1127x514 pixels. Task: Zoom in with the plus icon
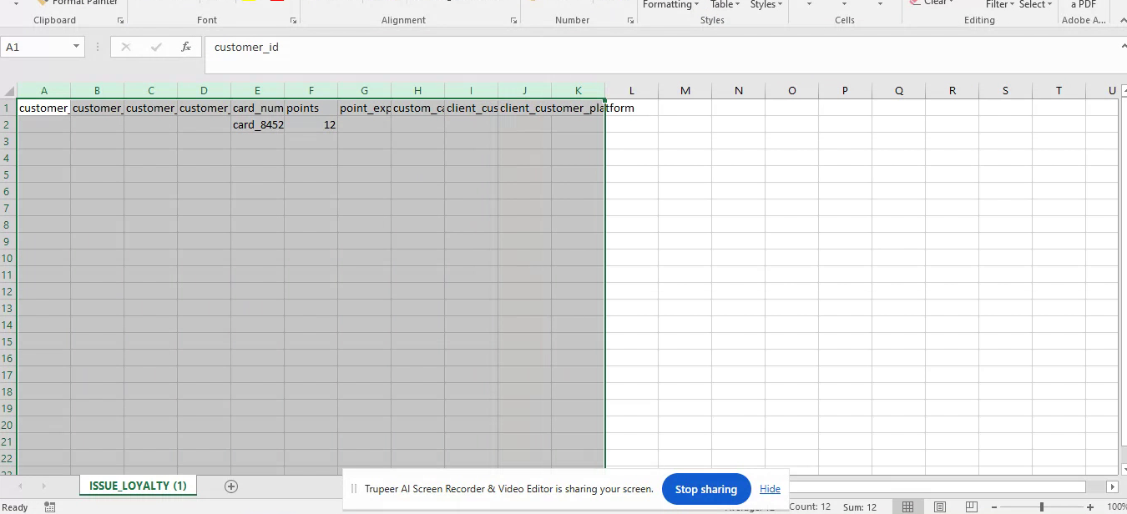pos(1090,507)
